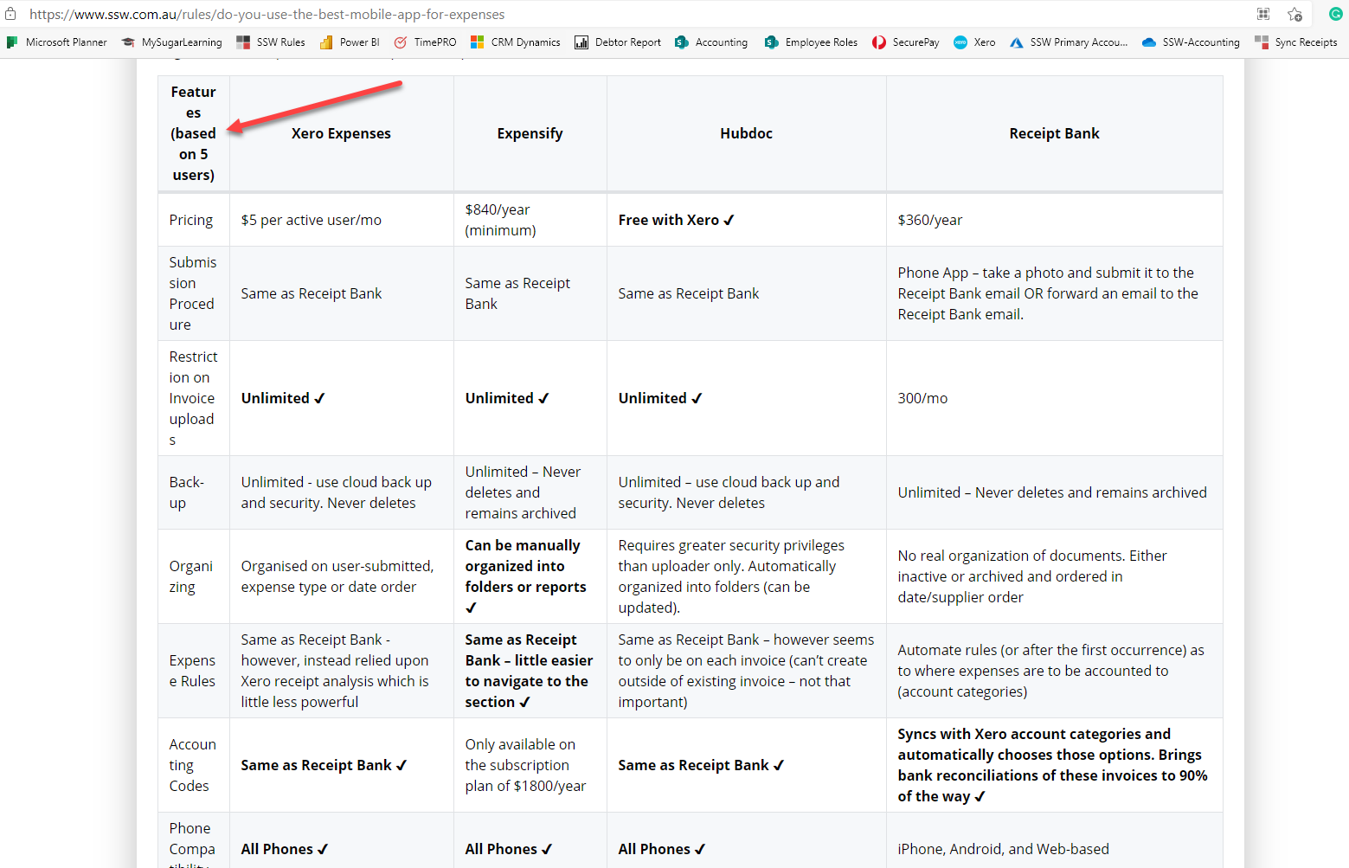Click Expensify cell in Submission Procedure row
Screen dimensions: 1349x868
pyautogui.click(x=530, y=293)
